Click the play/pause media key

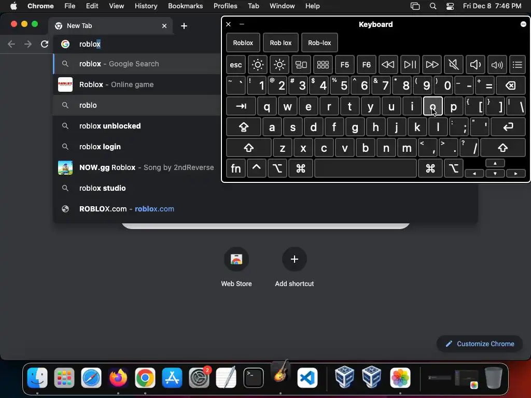410,65
